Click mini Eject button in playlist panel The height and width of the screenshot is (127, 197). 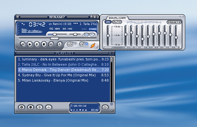point(86,110)
